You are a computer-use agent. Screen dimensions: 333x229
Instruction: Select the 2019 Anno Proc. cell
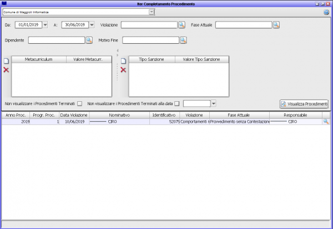coord(16,122)
